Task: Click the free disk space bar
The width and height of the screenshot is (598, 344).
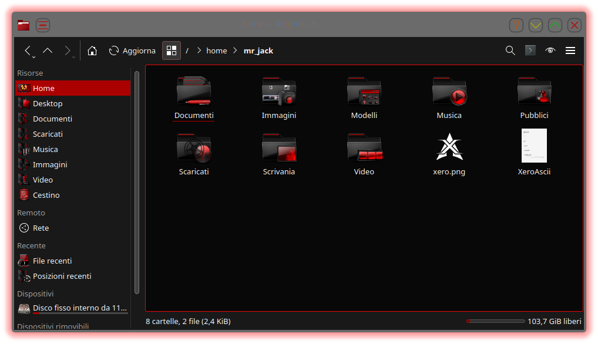Action: [495, 321]
